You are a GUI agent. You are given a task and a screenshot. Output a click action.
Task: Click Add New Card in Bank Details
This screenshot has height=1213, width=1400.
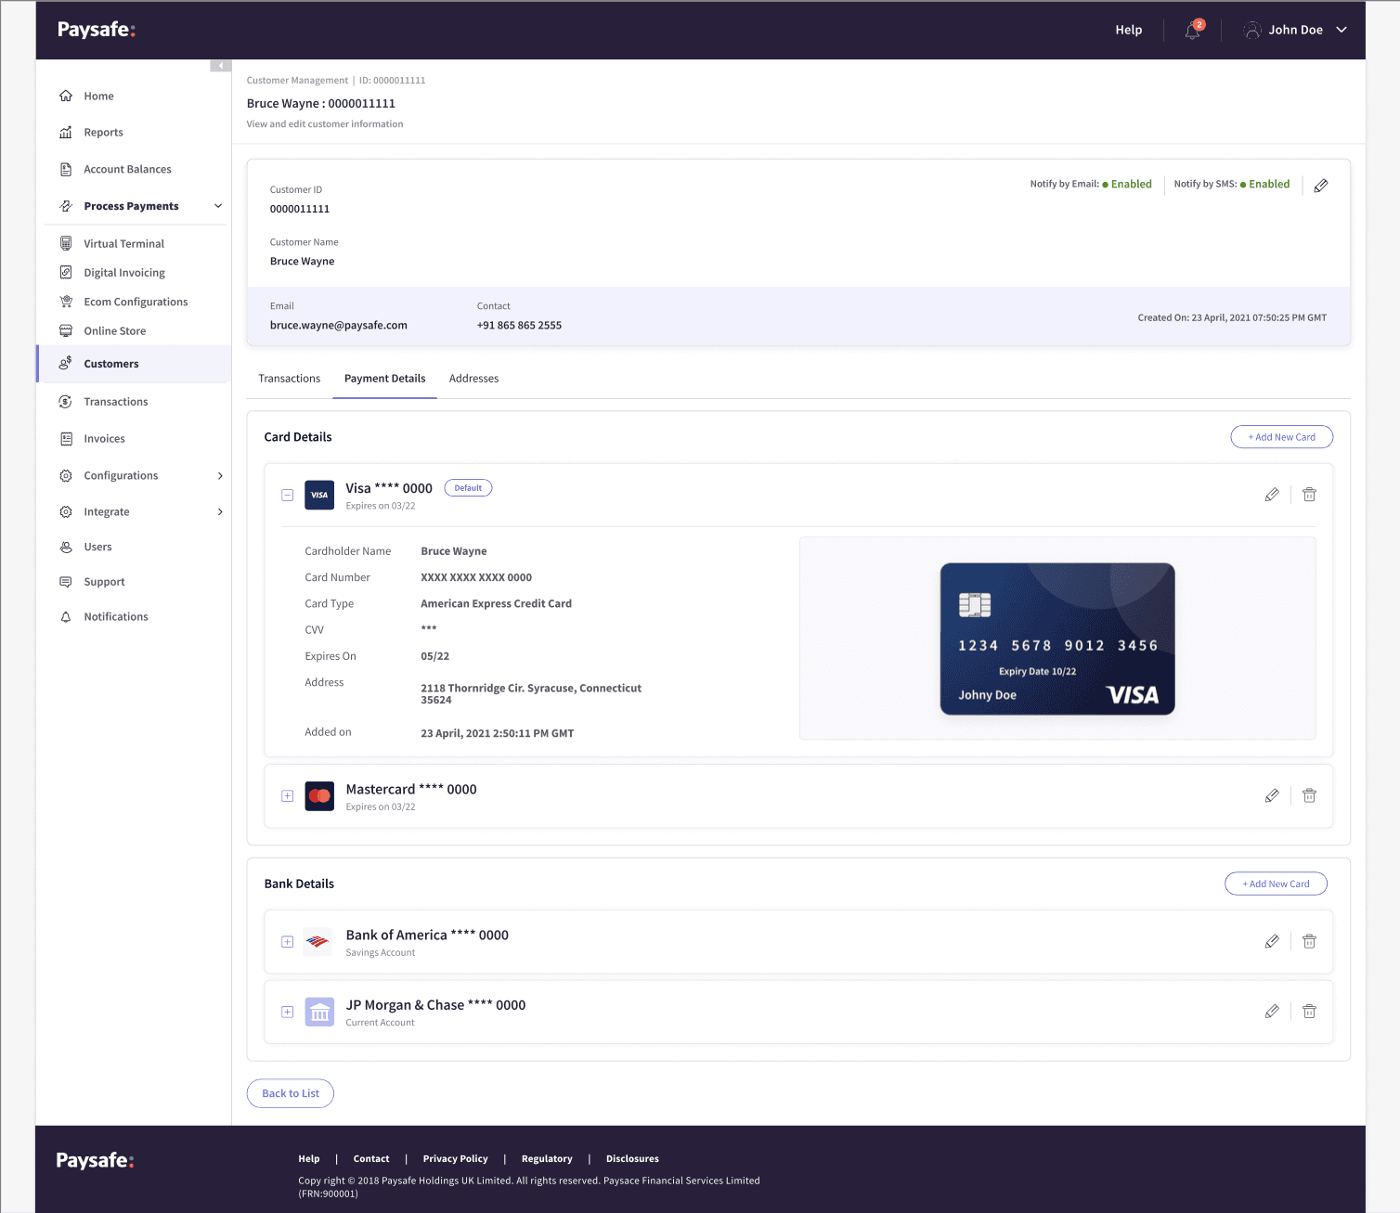click(1277, 884)
